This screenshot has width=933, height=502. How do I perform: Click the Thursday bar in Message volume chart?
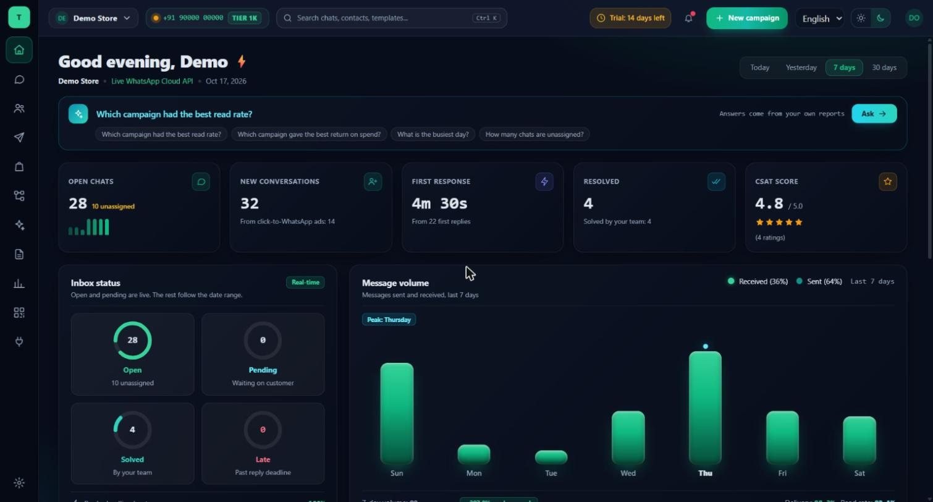[705, 407]
